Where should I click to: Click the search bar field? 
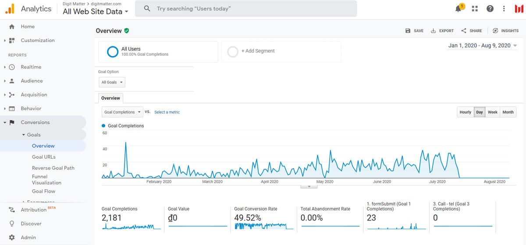[x=246, y=9]
